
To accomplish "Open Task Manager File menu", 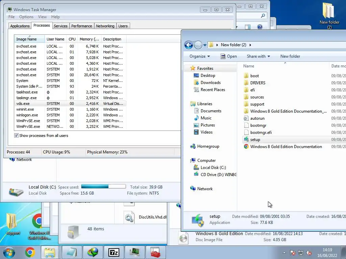I will 11,17.
